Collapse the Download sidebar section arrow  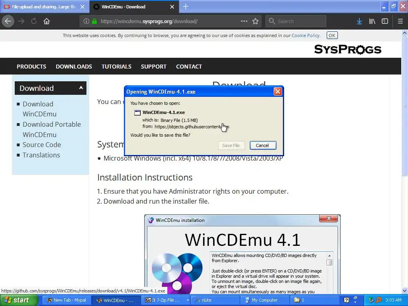[81, 88]
